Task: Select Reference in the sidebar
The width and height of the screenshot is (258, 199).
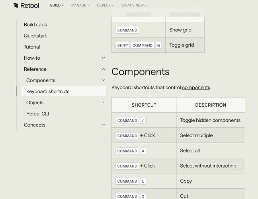Action: (35, 69)
